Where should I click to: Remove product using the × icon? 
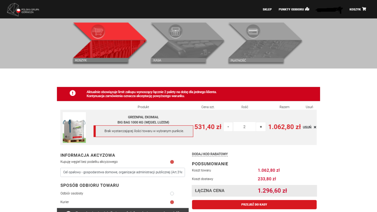(x=314, y=127)
